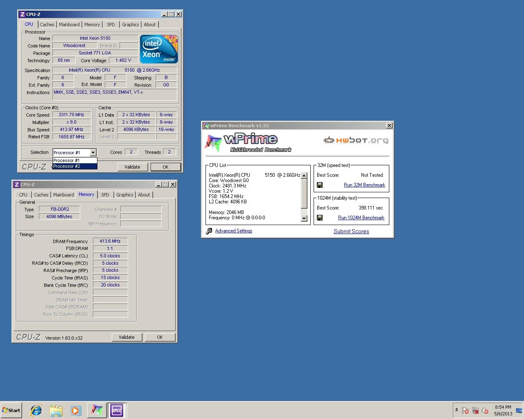Expand the processor Selection dropdown arrow
This screenshot has height=419, width=524.
point(93,153)
